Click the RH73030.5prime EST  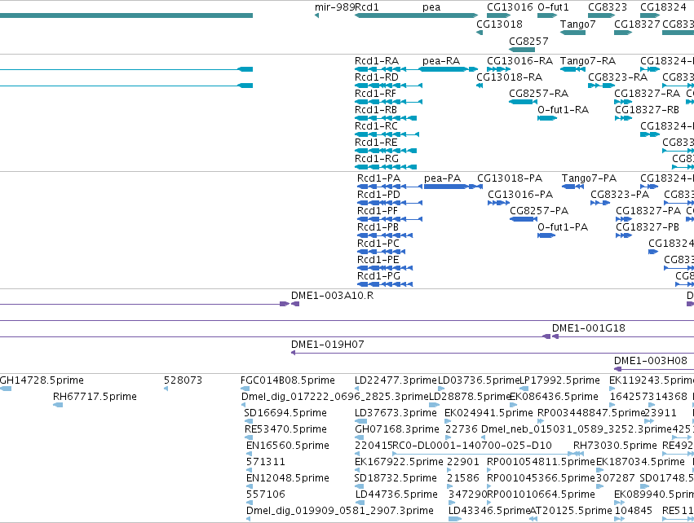click(x=579, y=454)
